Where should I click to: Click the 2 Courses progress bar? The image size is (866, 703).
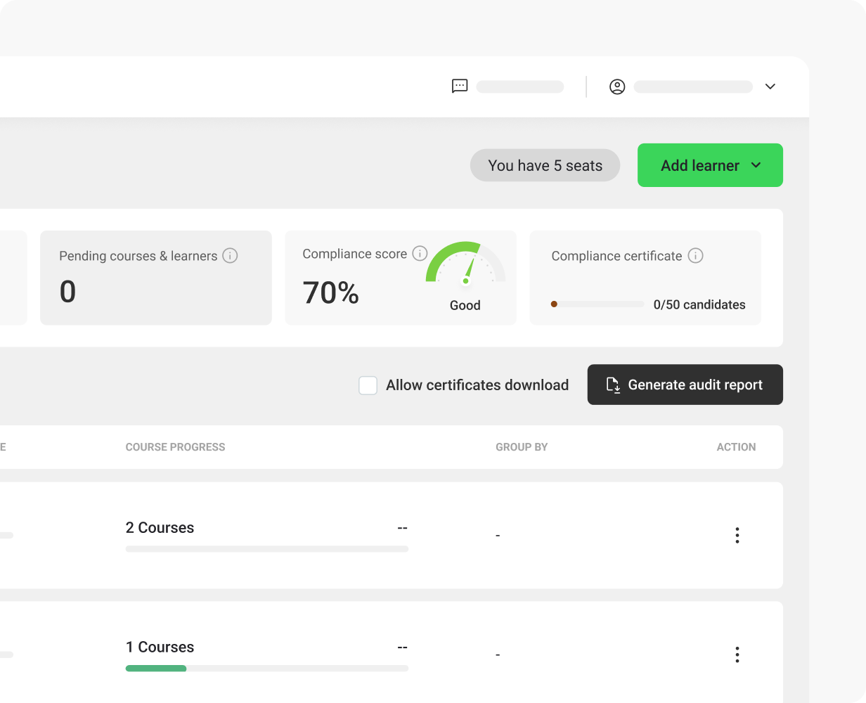click(266, 549)
